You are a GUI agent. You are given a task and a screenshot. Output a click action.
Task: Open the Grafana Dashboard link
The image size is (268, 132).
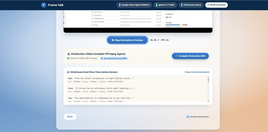[x=197, y=72]
